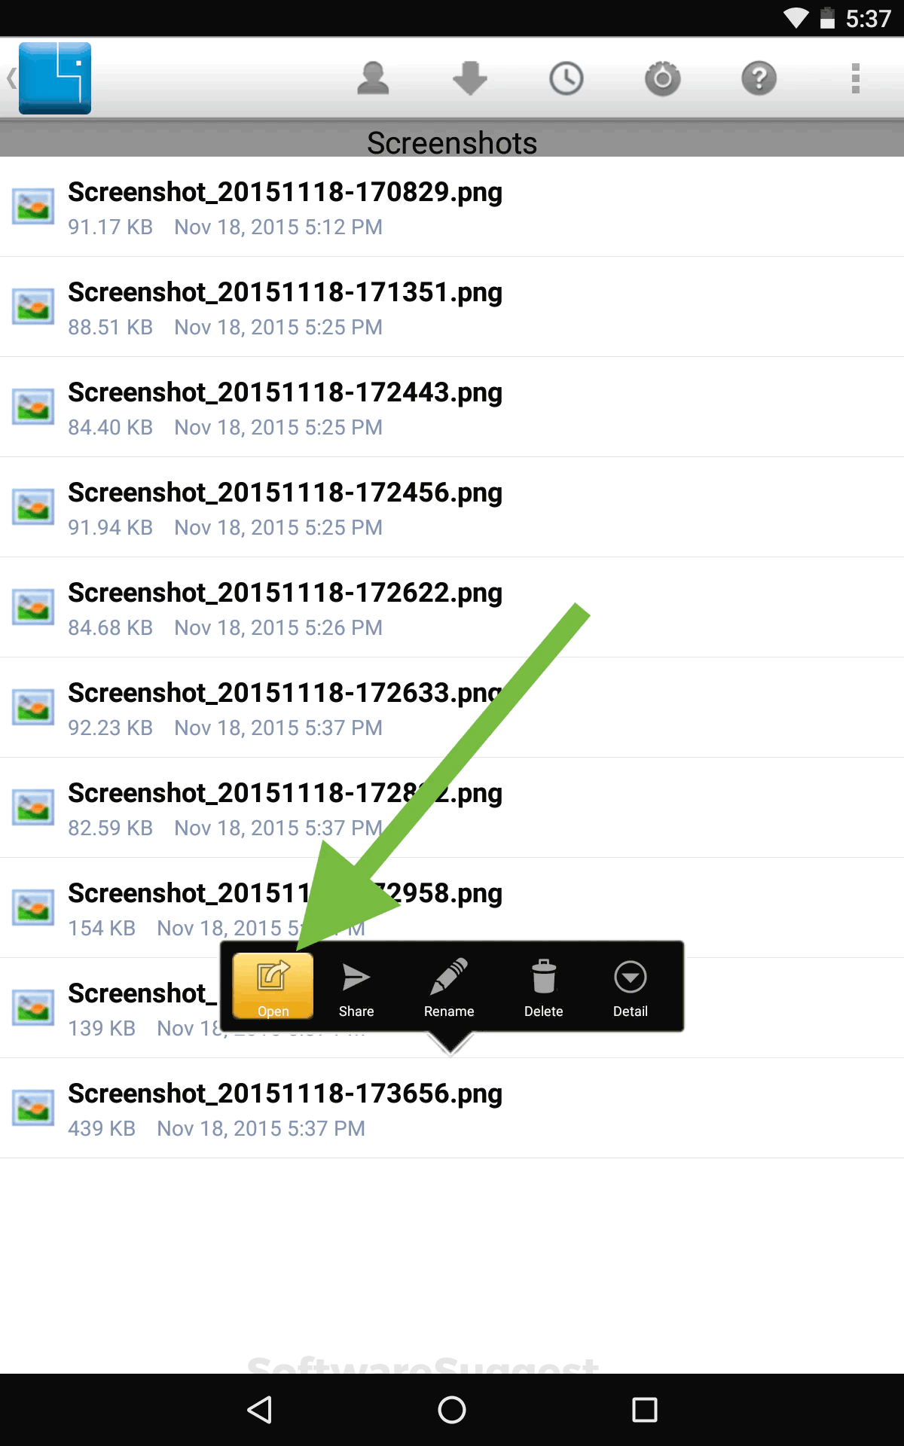Open the three-dot overflow menu
The image size is (904, 1446).
855,78
